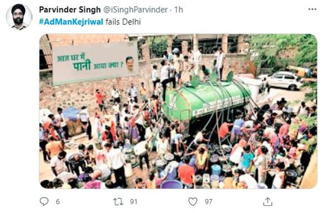
Task: Click the retweet arrows icon
Action: (x=118, y=202)
